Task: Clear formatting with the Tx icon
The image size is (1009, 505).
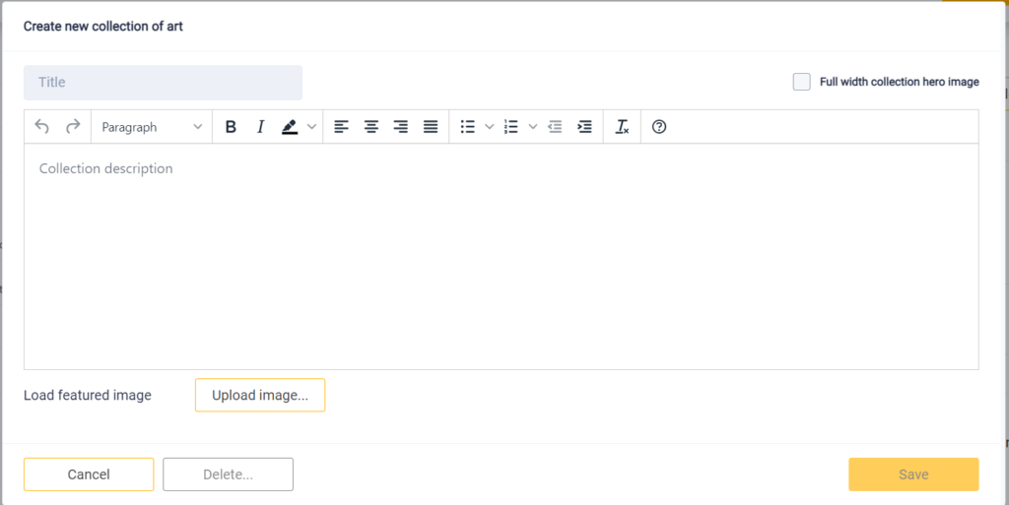Action: 622,127
